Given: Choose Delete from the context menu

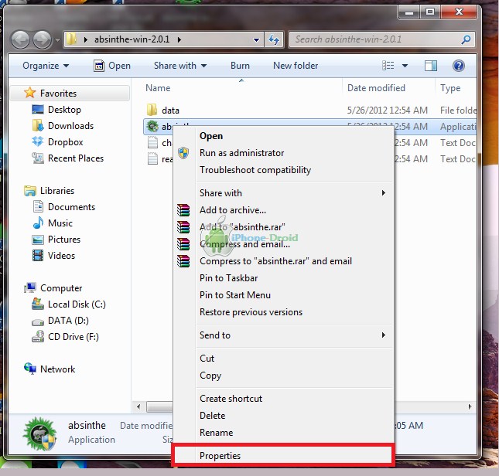Looking at the screenshot, I should point(283,416).
